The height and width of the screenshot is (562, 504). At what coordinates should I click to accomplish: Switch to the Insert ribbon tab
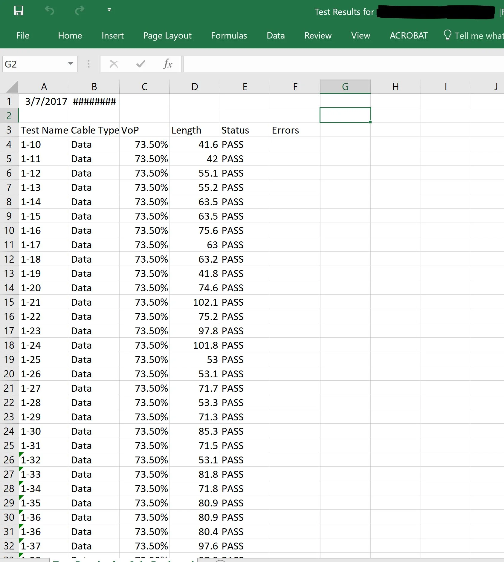(112, 36)
